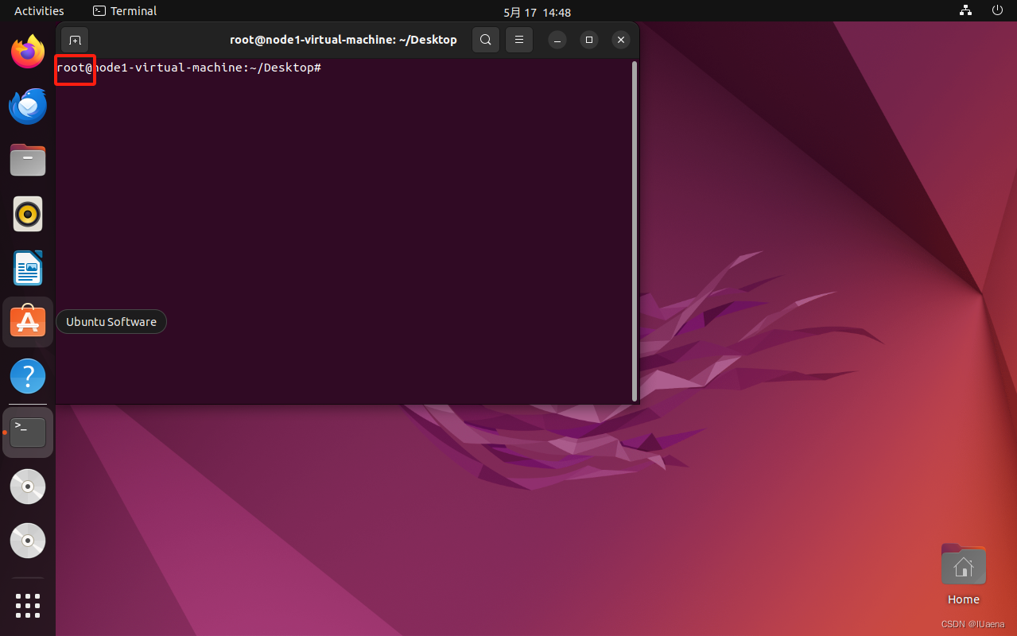This screenshot has height=636, width=1017.
Task: Open a new terminal tab
Action: pyautogui.click(x=75, y=40)
